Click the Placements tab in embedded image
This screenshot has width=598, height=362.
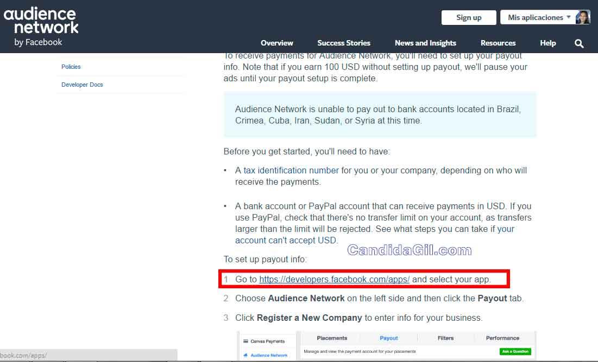tap(332, 338)
